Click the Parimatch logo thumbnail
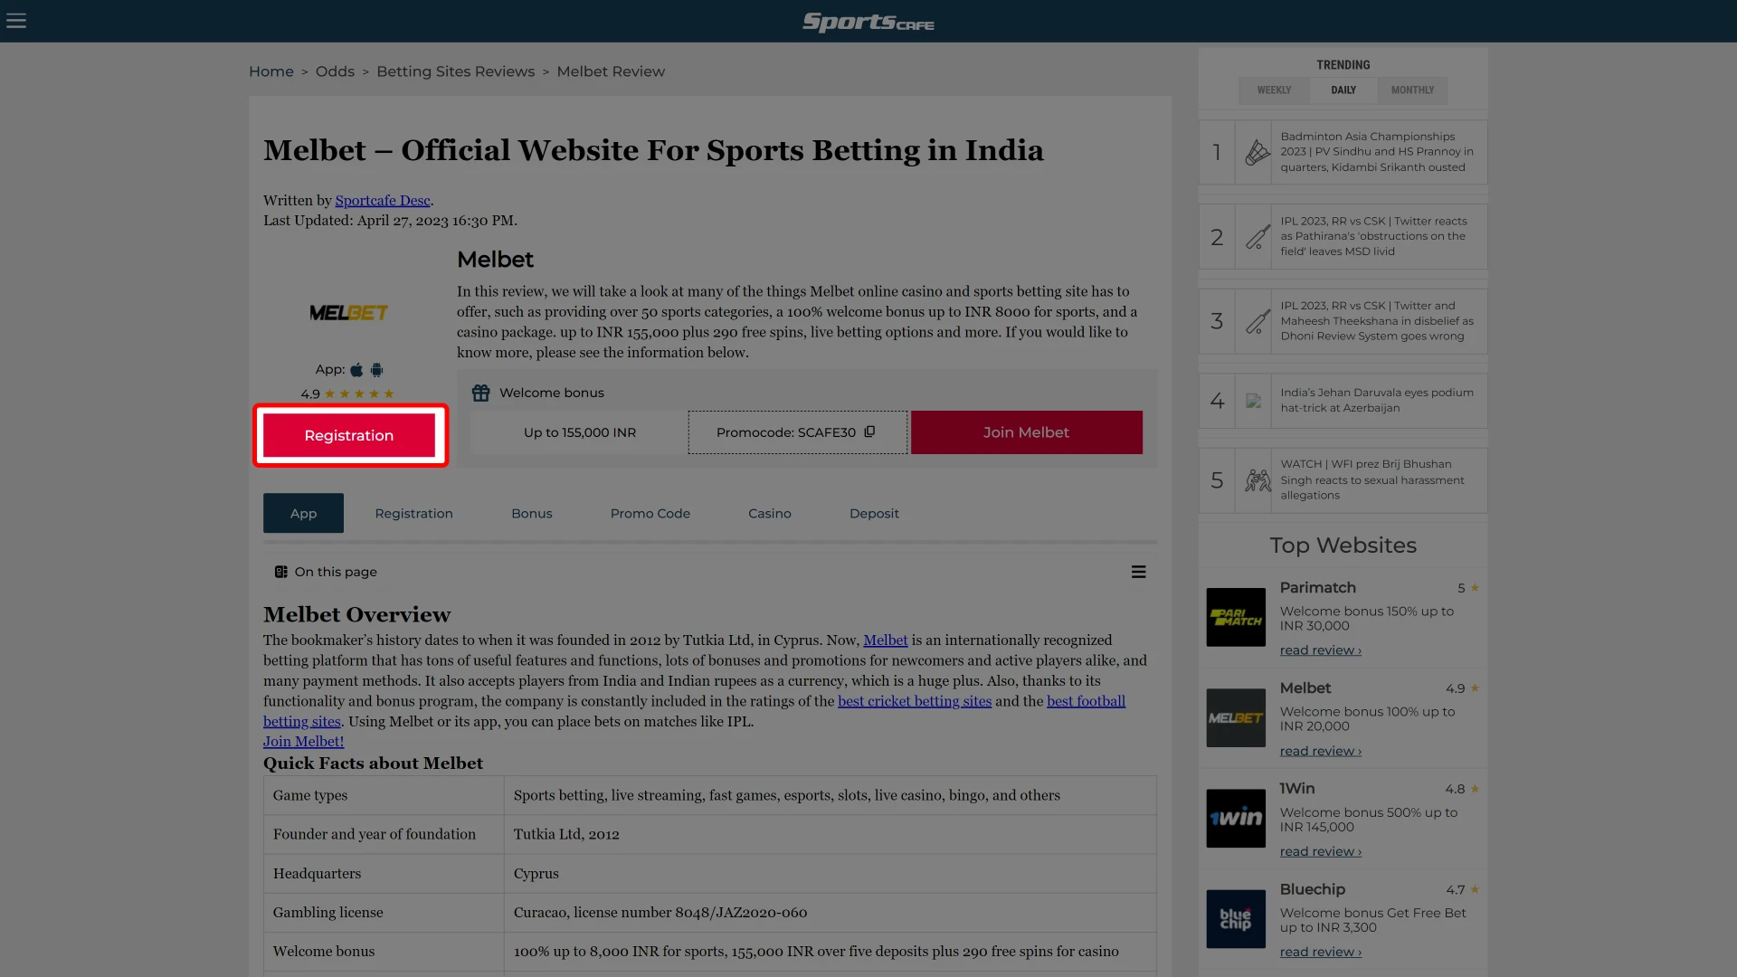The height and width of the screenshot is (977, 1737). click(1237, 617)
